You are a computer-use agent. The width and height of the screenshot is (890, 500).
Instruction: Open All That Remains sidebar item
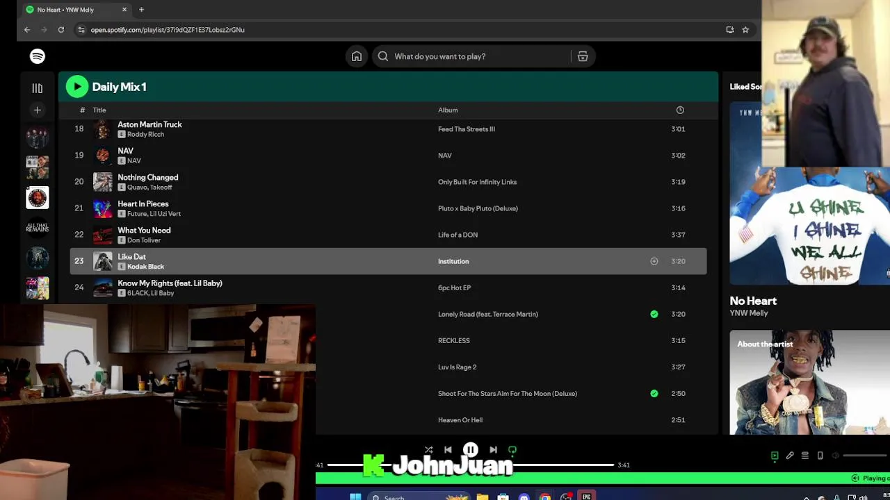[x=38, y=228]
